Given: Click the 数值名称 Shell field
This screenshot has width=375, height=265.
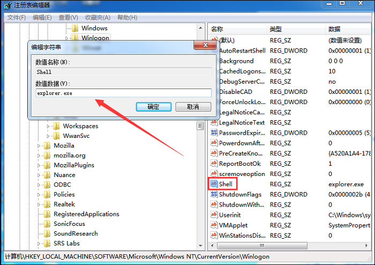Looking at the screenshot, I should 124,72.
